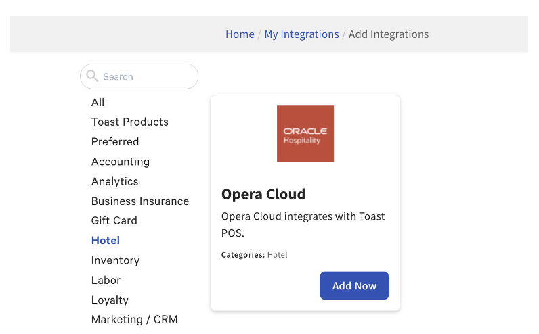The width and height of the screenshot is (539, 334).
Task: Go to Home in breadcrumb
Action: (240, 34)
